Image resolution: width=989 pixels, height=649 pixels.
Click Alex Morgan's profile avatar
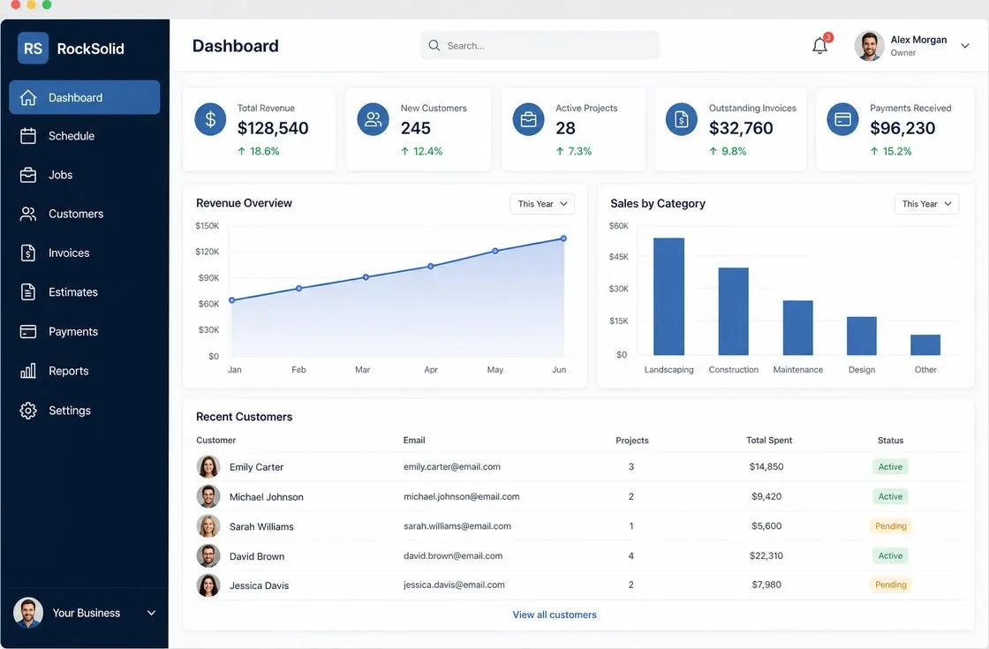869,46
